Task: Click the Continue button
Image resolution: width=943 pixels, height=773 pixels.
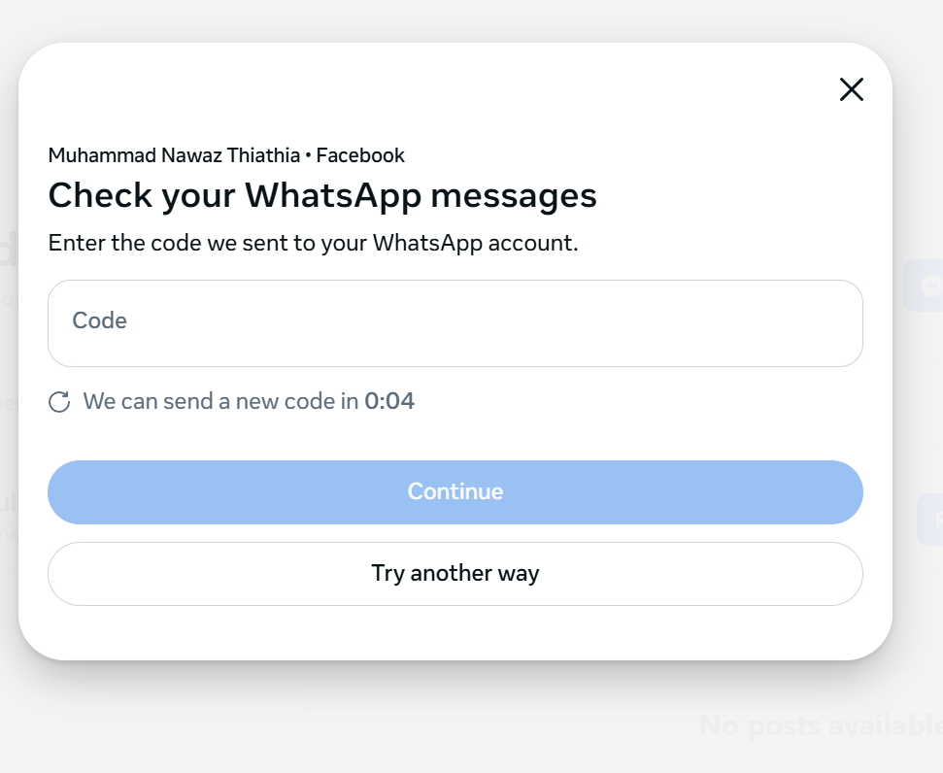Action: pyautogui.click(x=455, y=492)
